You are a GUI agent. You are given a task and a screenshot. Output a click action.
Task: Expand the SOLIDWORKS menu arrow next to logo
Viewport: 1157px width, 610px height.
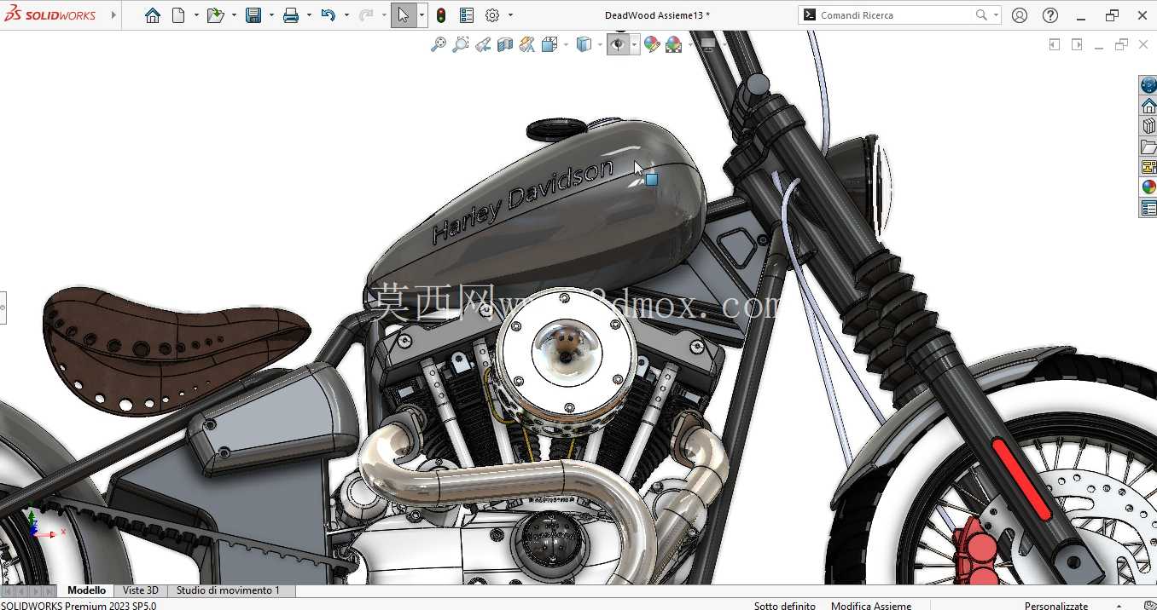pyautogui.click(x=113, y=15)
